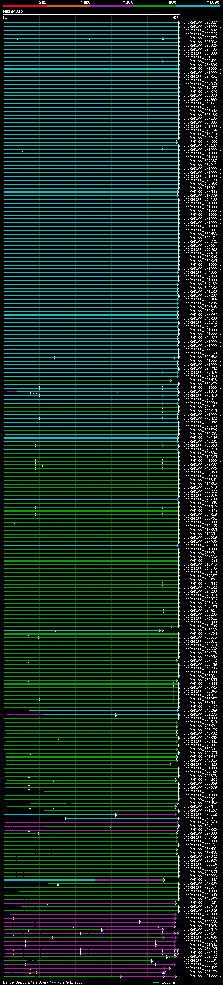The image size is (223, 985).
Task: Click the UniRef100_A7PES4 entry
Action: click(200, 130)
